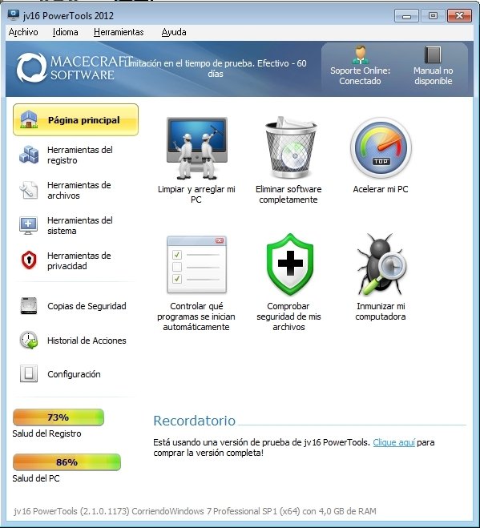Click the hard drive backups icon
The height and width of the screenshot is (528, 480).
[29, 306]
